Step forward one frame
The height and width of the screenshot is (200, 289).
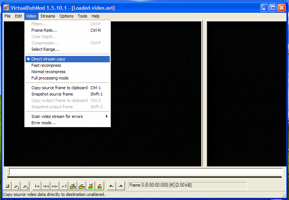[55, 186]
